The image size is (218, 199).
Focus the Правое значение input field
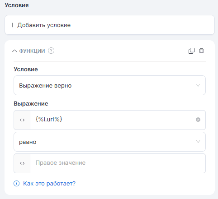pos(118,163)
